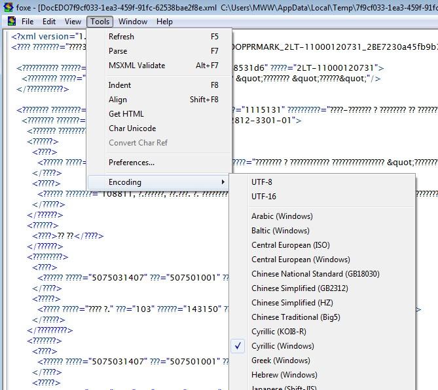Click Get HTML menu entry
Screen dimensions: 438x390
[x=126, y=114]
